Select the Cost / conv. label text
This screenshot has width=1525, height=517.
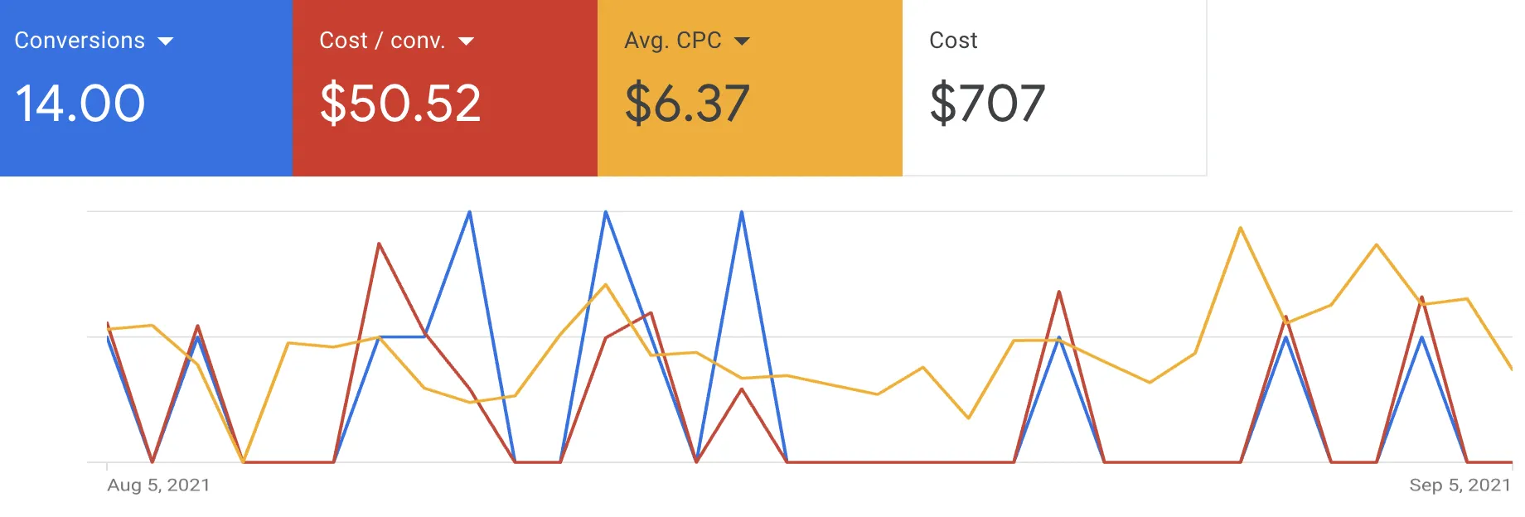[382, 41]
